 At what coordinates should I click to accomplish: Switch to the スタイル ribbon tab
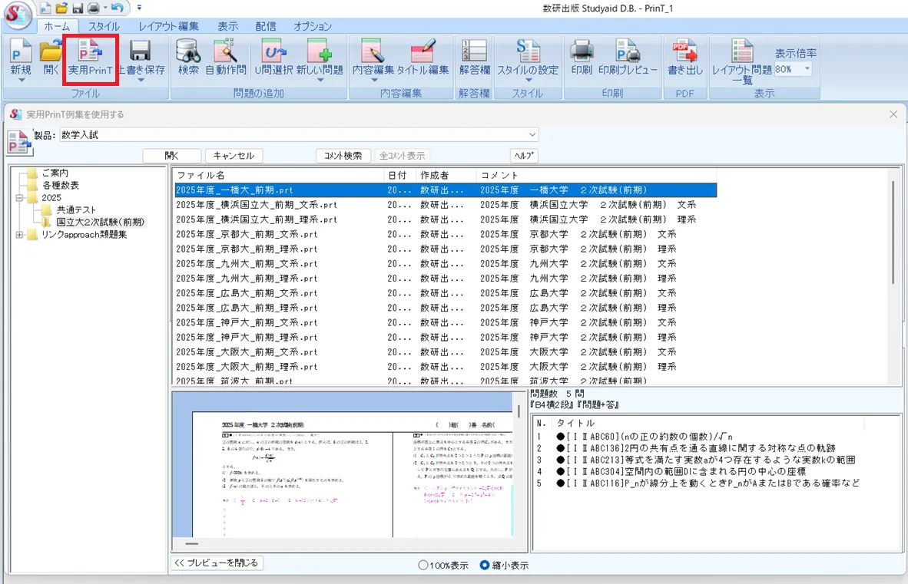[x=104, y=27]
